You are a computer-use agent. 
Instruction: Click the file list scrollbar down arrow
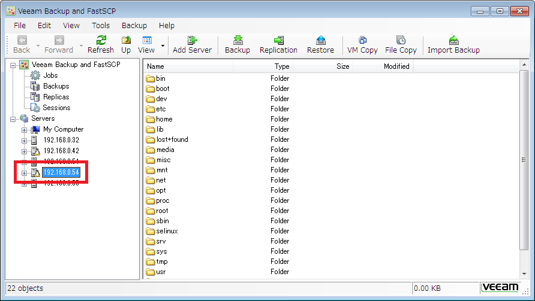click(x=524, y=273)
